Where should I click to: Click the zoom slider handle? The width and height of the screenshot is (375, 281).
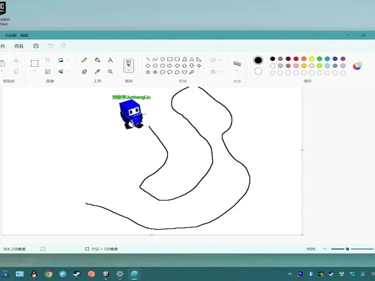click(347, 249)
